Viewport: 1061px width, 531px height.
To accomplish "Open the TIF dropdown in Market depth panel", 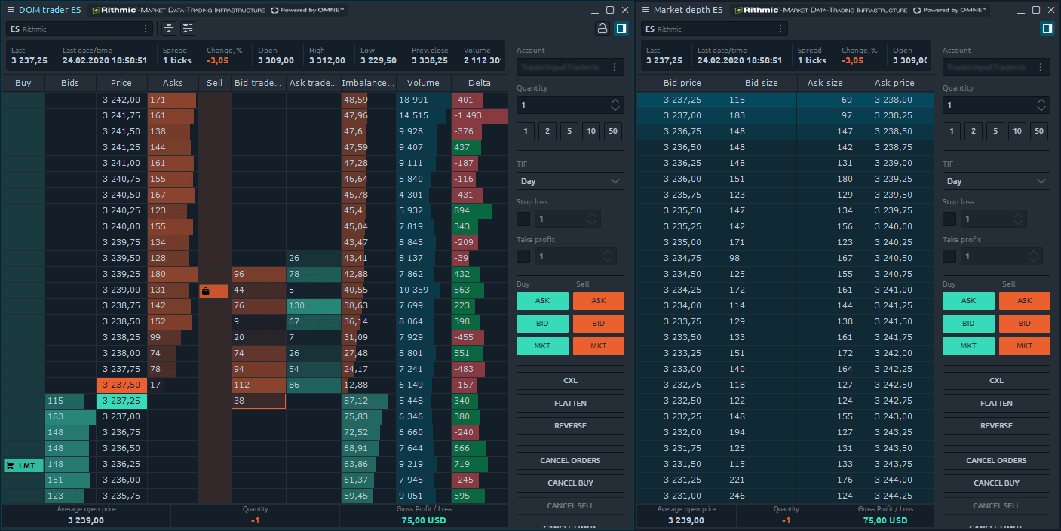I will (995, 181).
